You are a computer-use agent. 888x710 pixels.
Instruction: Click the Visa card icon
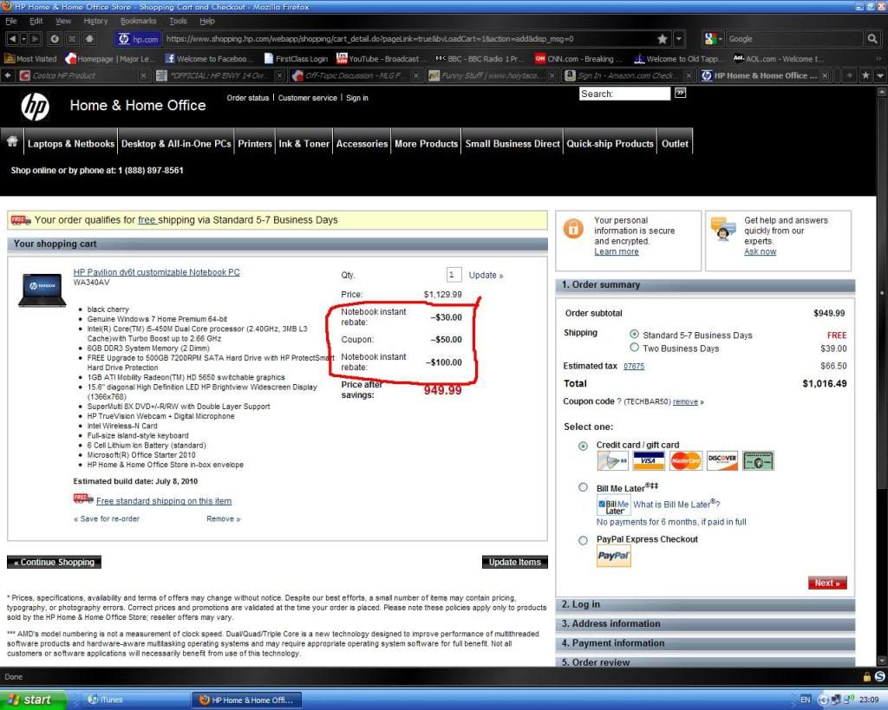click(649, 461)
